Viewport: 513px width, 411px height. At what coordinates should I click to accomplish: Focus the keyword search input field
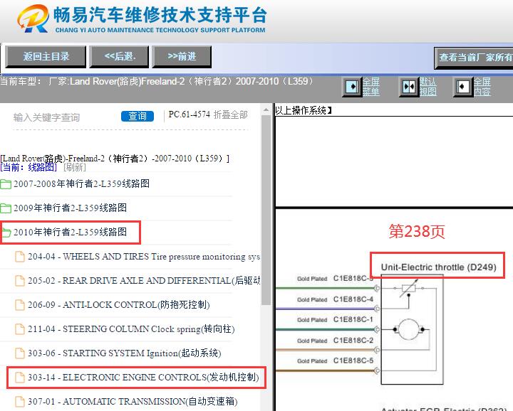pyautogui.click(x=66, y=117)
